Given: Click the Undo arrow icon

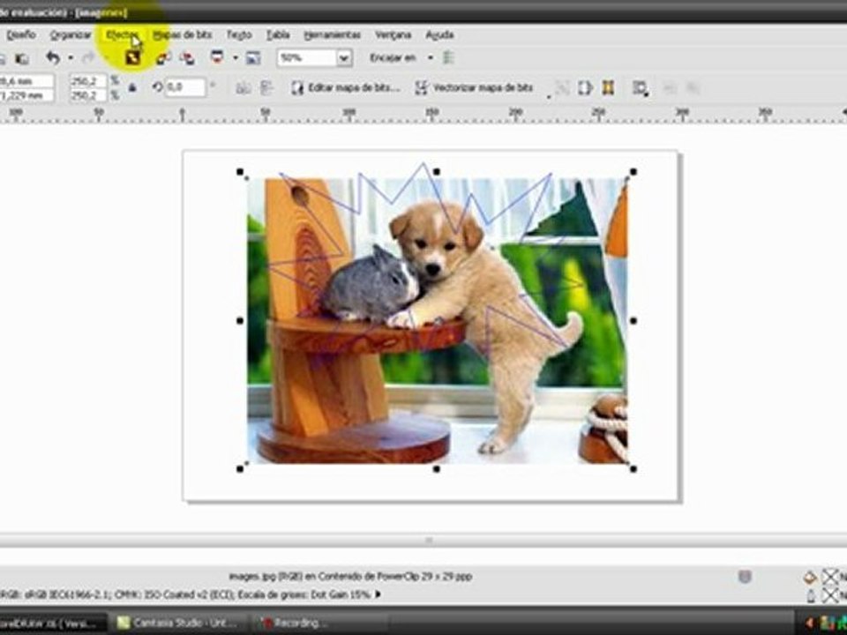Looking at the screenshot, I should [x=52, y=57].
